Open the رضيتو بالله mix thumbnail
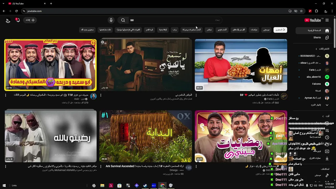This screenshot has height=189, width=336. (50, 136)
